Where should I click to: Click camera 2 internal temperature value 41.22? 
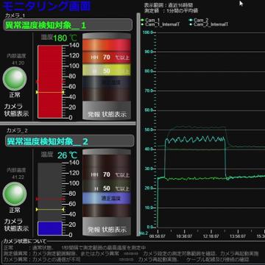(18, 177)
